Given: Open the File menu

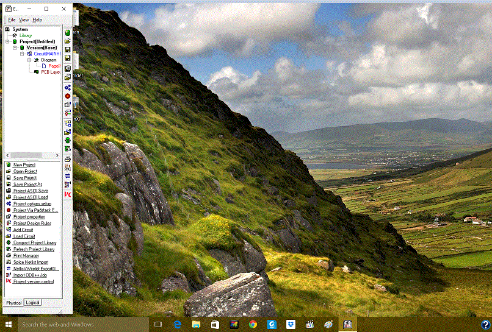Looking at the screenshot, I should pyautogui.click(x=12, y=19).
